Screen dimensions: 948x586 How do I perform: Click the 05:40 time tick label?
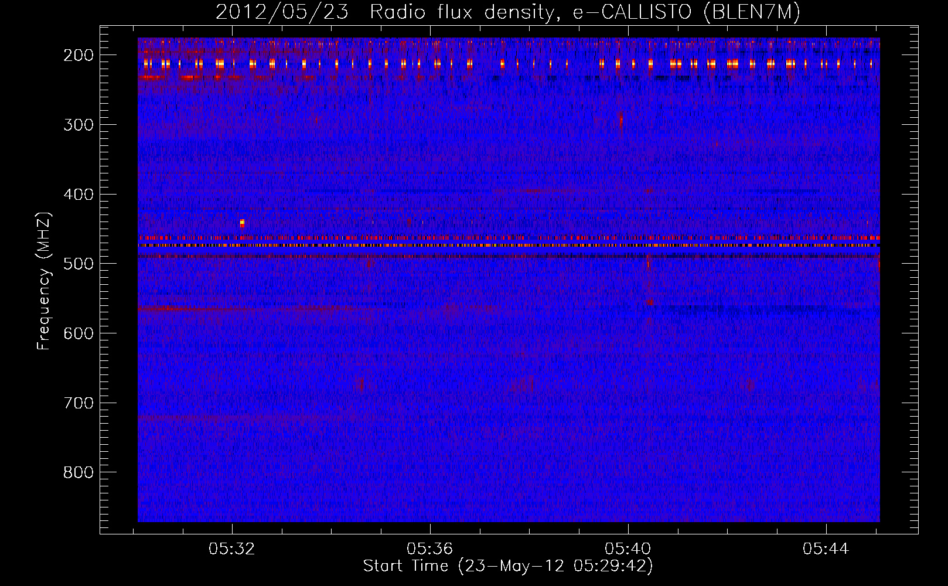628,549
